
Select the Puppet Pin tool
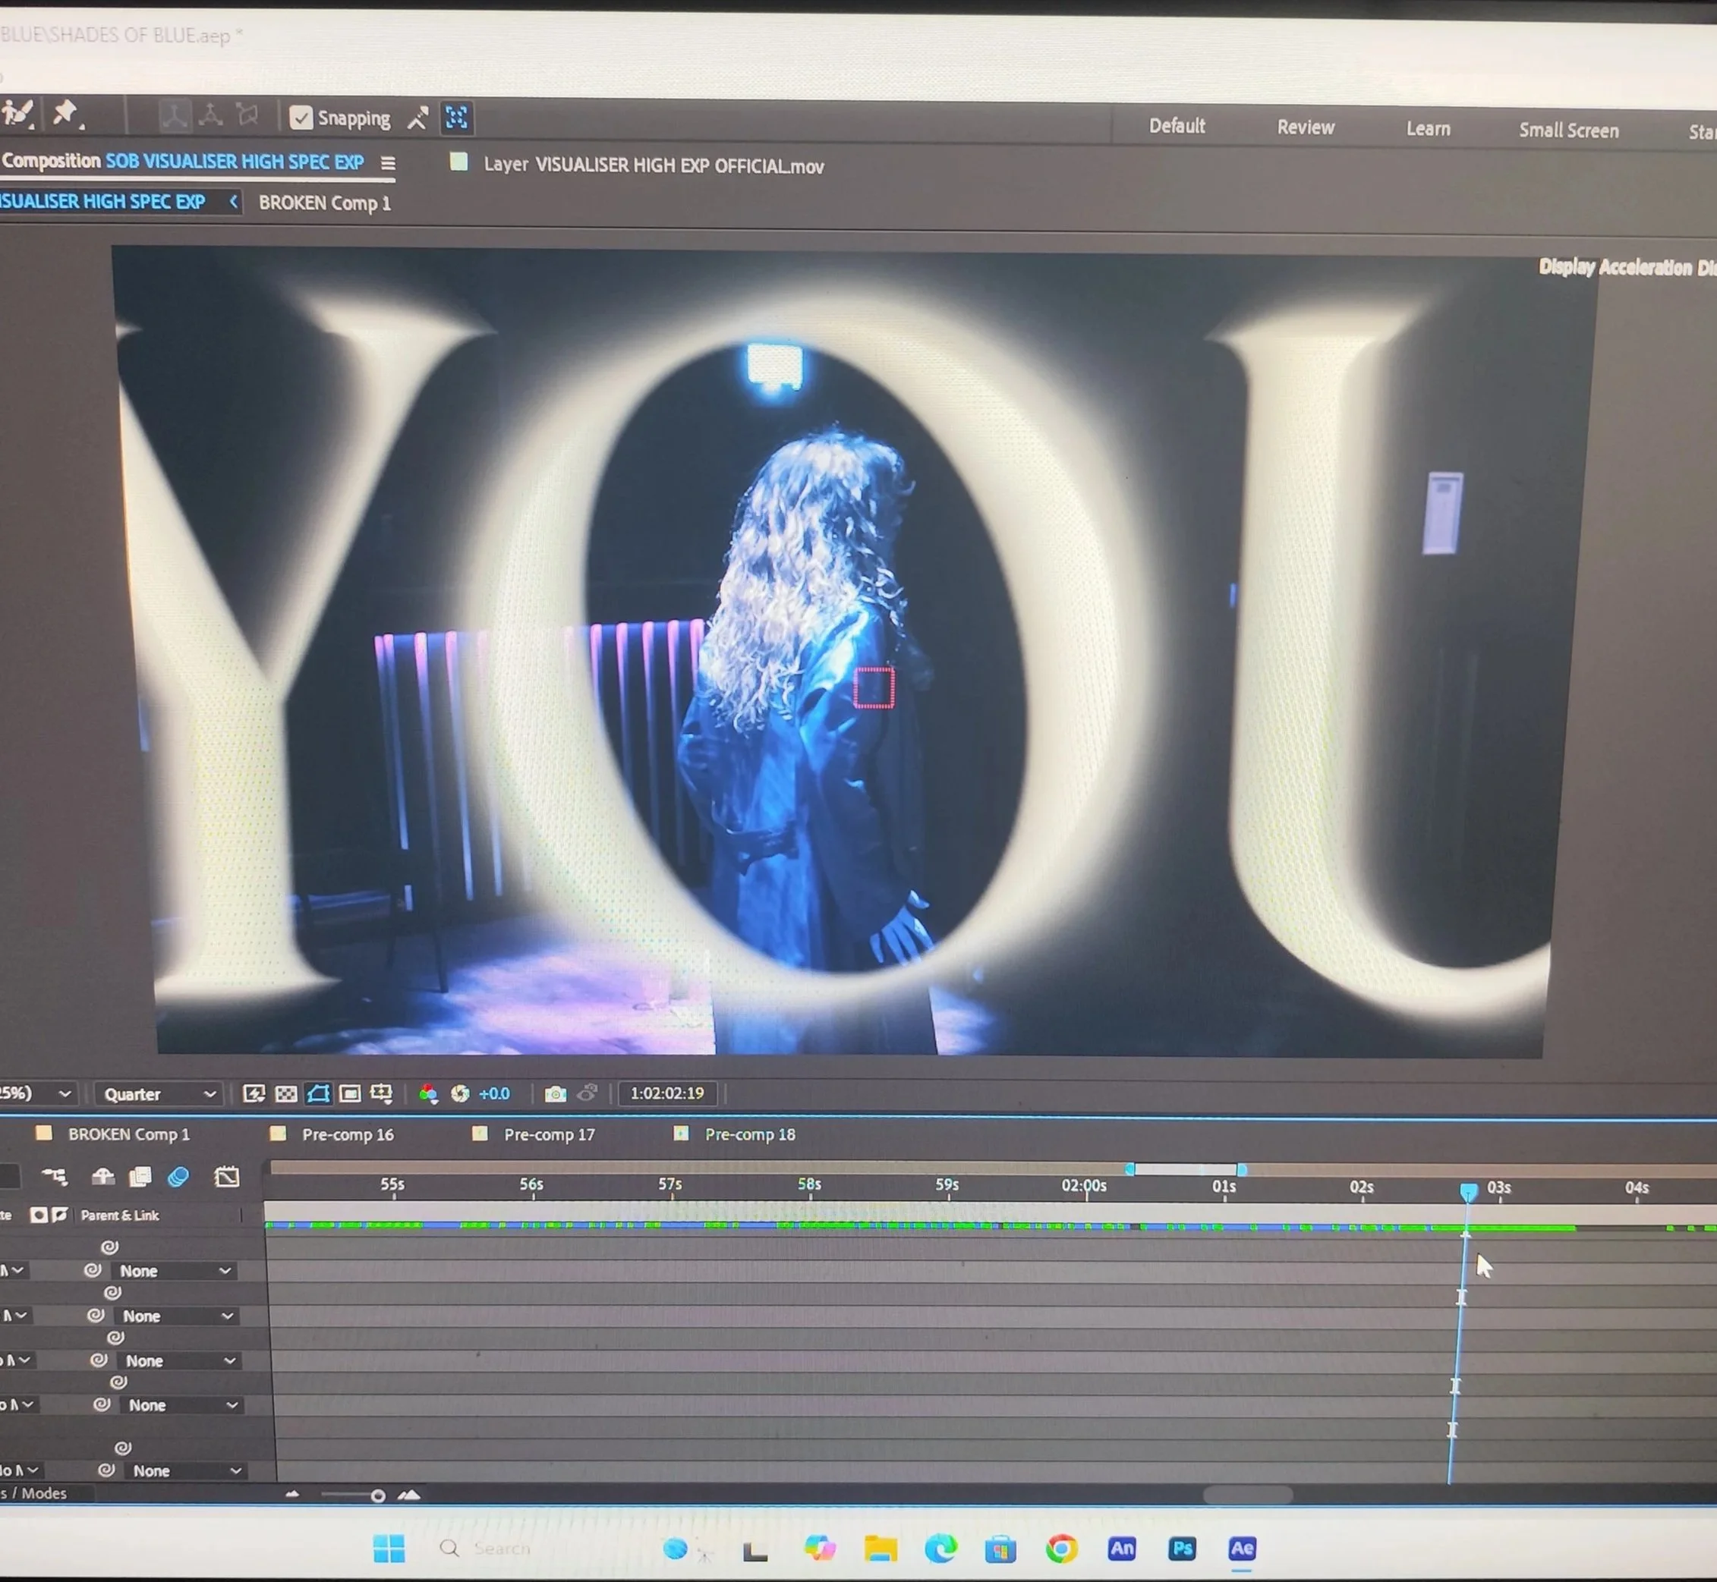tap(65, 113)
